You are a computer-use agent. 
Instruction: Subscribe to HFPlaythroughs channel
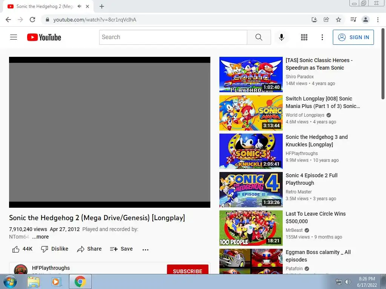[188, 269]
